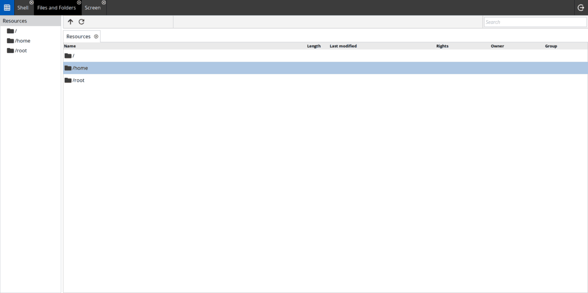Refresh the file listing
This screenshot has height=293, width=588.
82,22
